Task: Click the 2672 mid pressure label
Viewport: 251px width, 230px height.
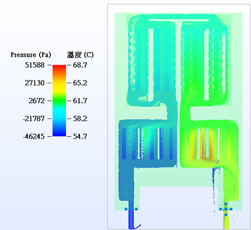Action: tap(37, 101)
